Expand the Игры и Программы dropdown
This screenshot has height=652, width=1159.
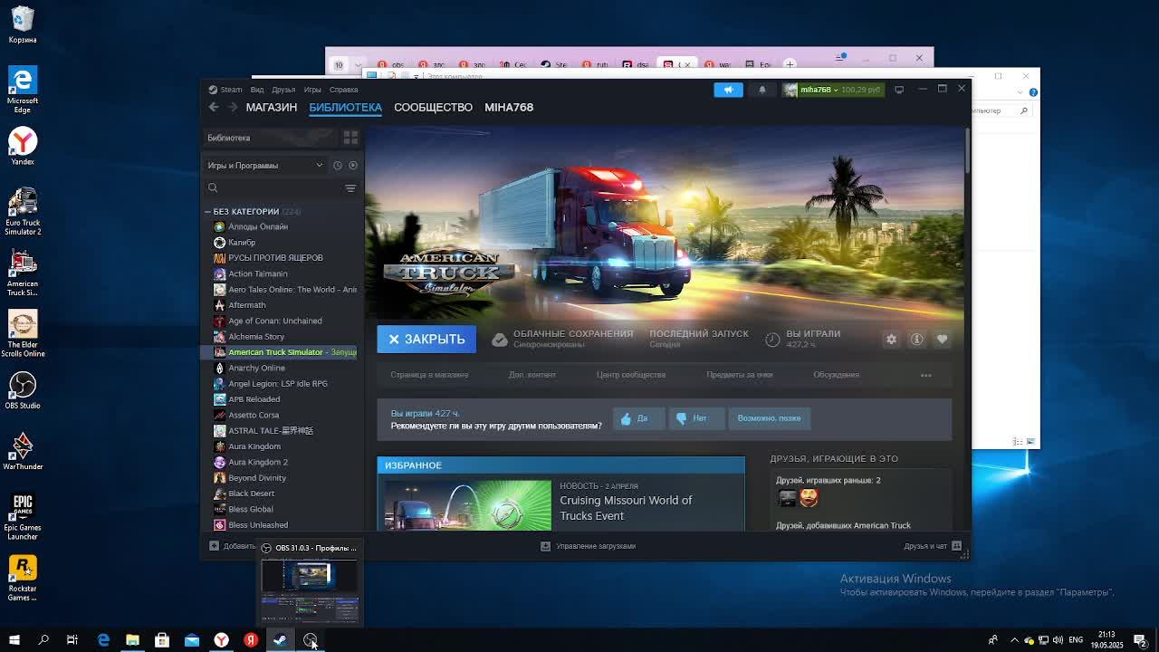pyautogui.click(x=319, y=166)
